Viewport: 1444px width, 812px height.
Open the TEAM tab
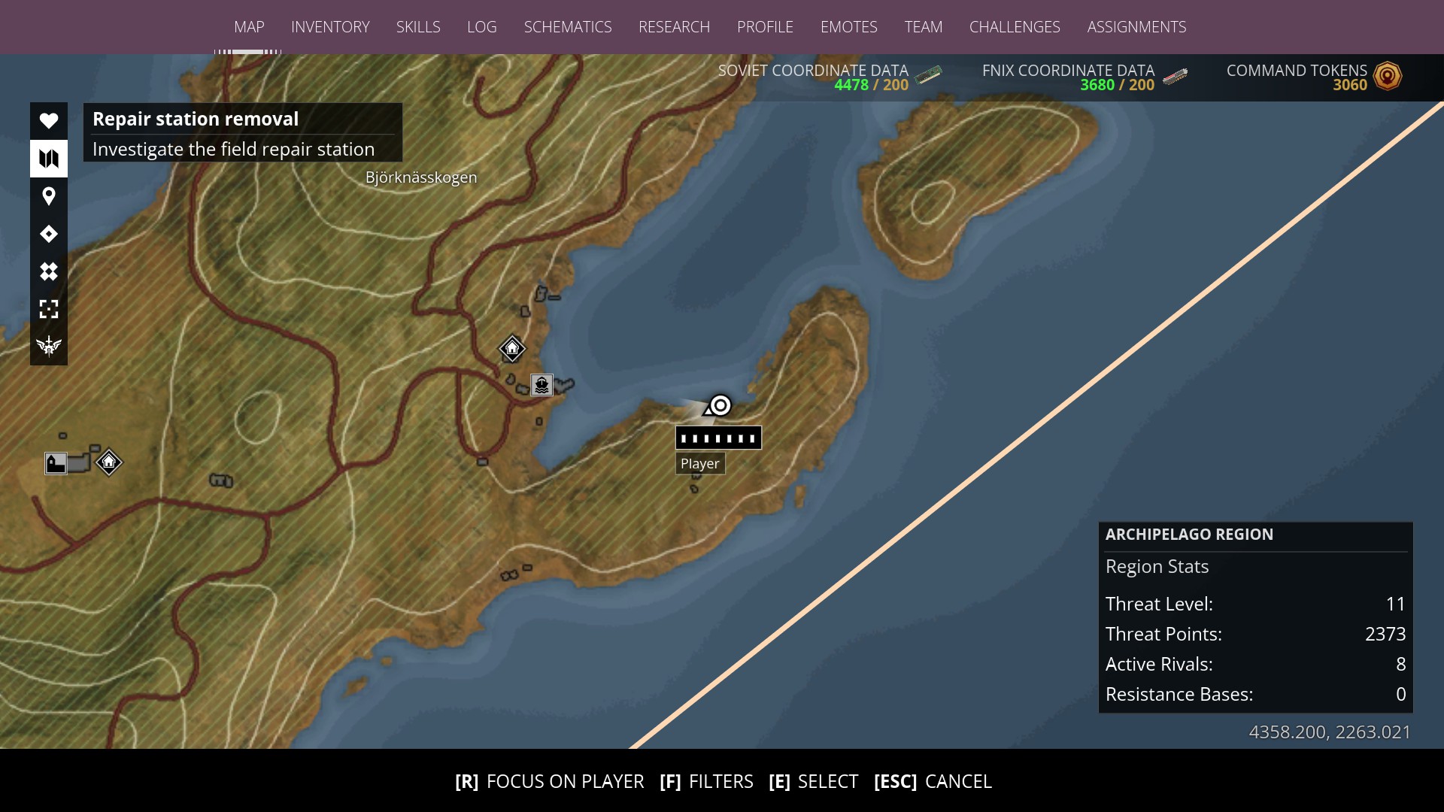[x=923, y=27]
